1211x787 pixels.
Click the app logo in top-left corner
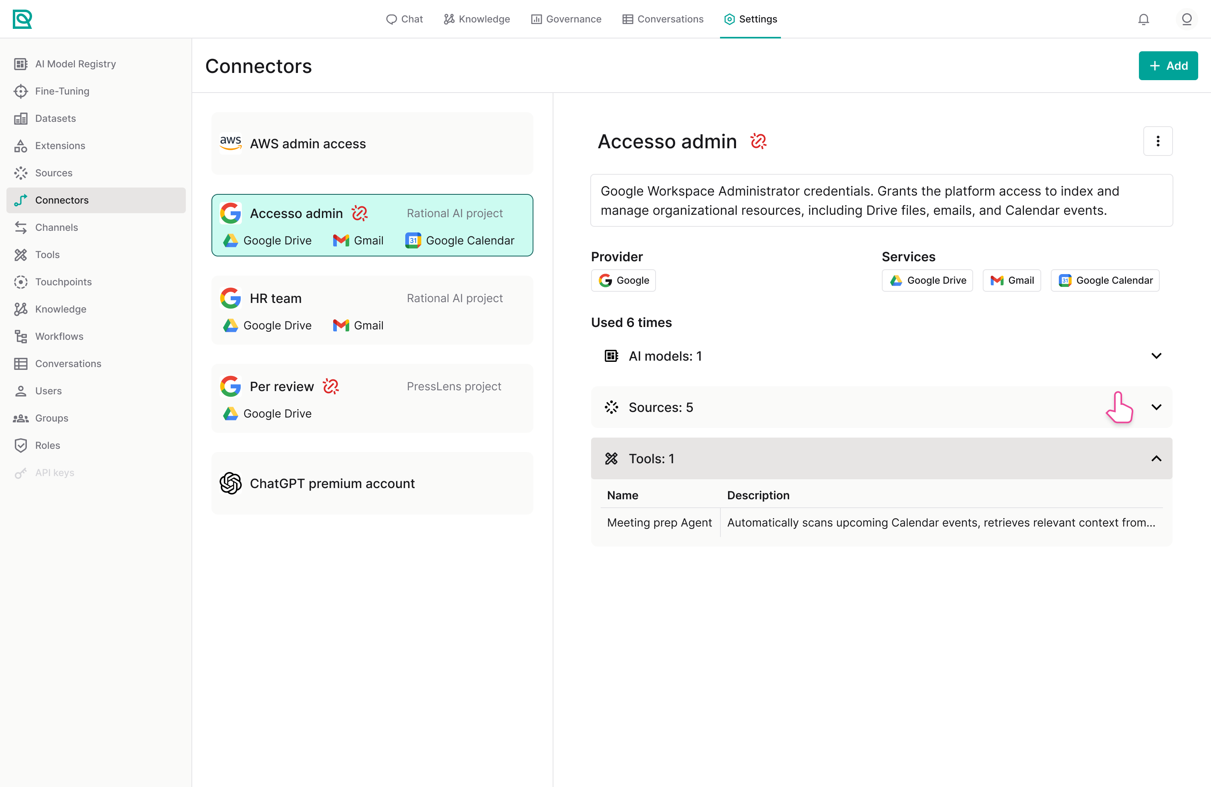(22, 19)
